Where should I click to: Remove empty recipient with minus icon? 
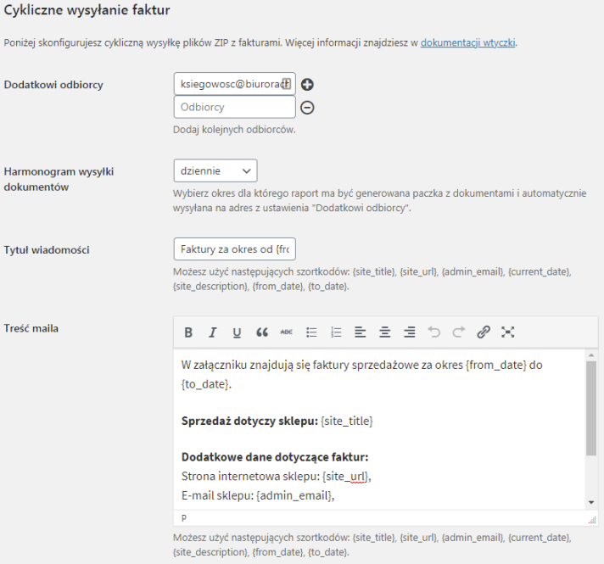(307, 108)
